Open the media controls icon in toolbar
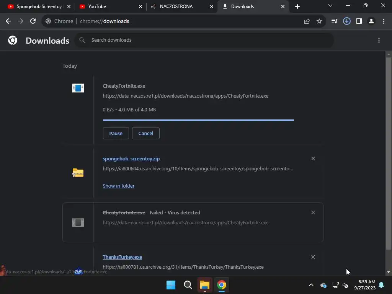The height and width of the screenshot is (294, 392). click(x=334, y=21)
